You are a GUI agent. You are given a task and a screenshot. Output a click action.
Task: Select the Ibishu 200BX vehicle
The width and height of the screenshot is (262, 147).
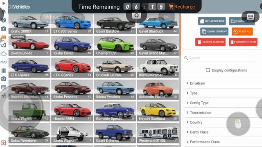point(29,24)
